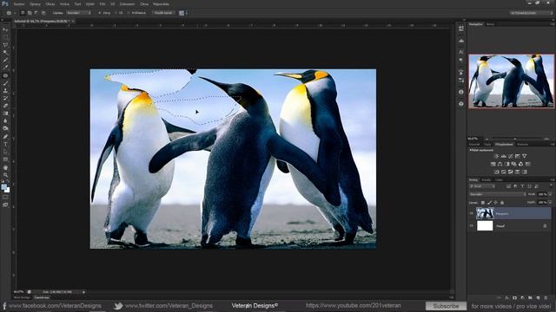Toggle lock all on layer

tap(502, 203)
